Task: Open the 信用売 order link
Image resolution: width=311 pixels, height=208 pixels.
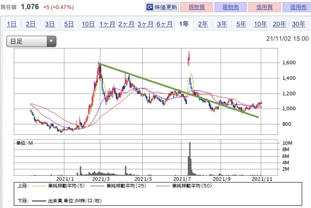Action: click(x=297, y=7)
